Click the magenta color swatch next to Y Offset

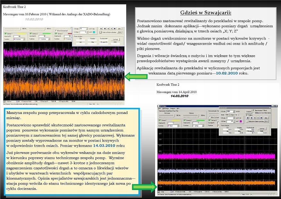[241, 121]
